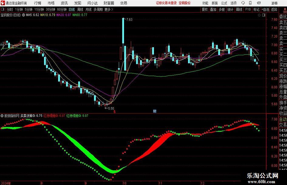The image size is (287, 185).
Task: Open the 问小达 menu
Action: [92, 3]
